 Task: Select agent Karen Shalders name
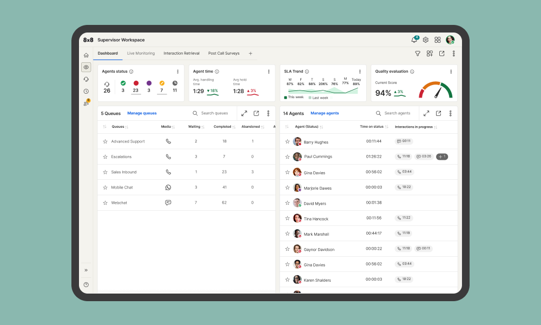pyautogui.click(x=317, y=280)
